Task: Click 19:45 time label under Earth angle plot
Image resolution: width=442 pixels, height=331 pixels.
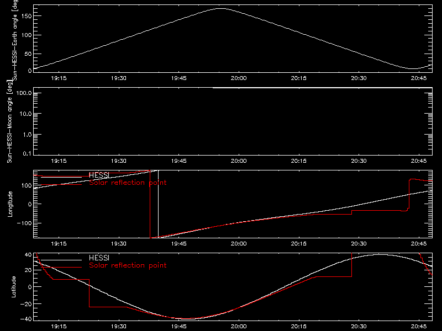Action: pos(178,78)
